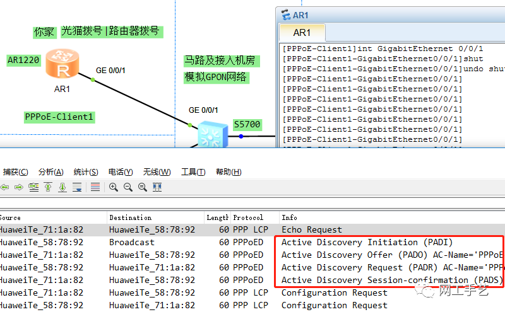
Task: Click the go to specified packet icon
Action: 33,187
